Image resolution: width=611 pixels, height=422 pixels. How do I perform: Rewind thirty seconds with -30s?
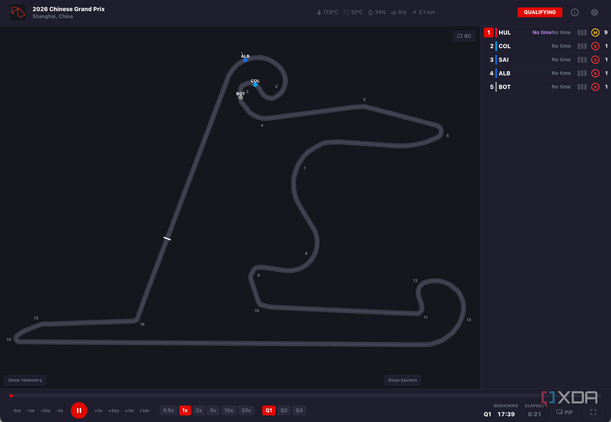pos(45,410)
